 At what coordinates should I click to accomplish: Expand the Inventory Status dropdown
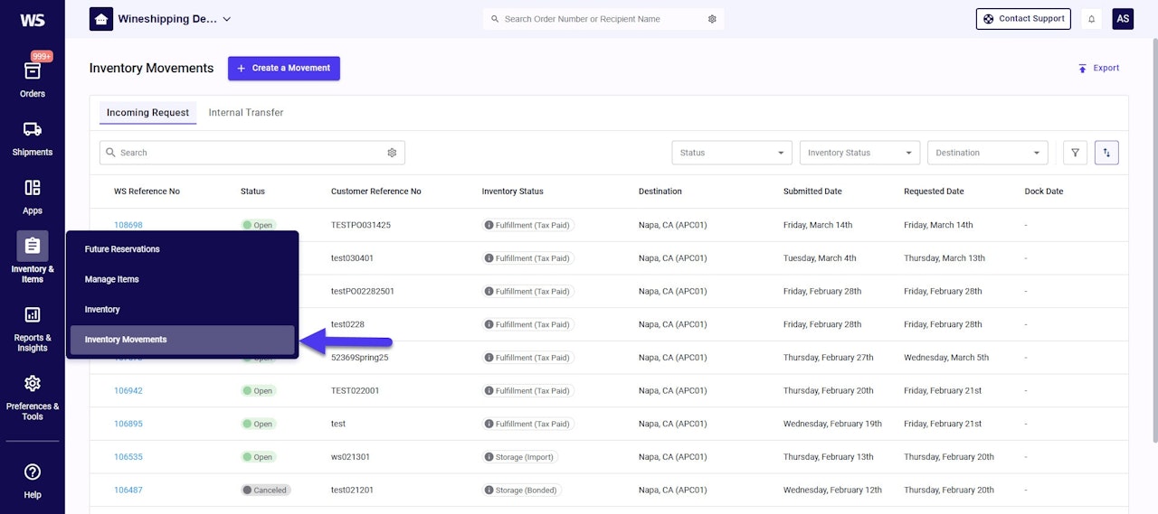click(859, 153)
